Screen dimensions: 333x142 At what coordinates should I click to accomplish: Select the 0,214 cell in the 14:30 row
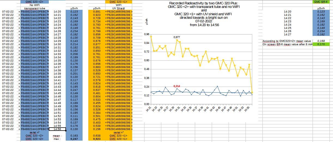click(74, 44)
